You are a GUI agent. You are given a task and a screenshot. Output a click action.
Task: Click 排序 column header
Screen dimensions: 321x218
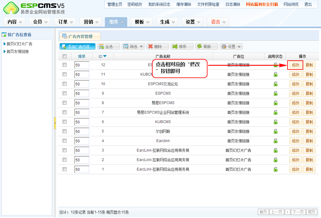click(82, 56)
